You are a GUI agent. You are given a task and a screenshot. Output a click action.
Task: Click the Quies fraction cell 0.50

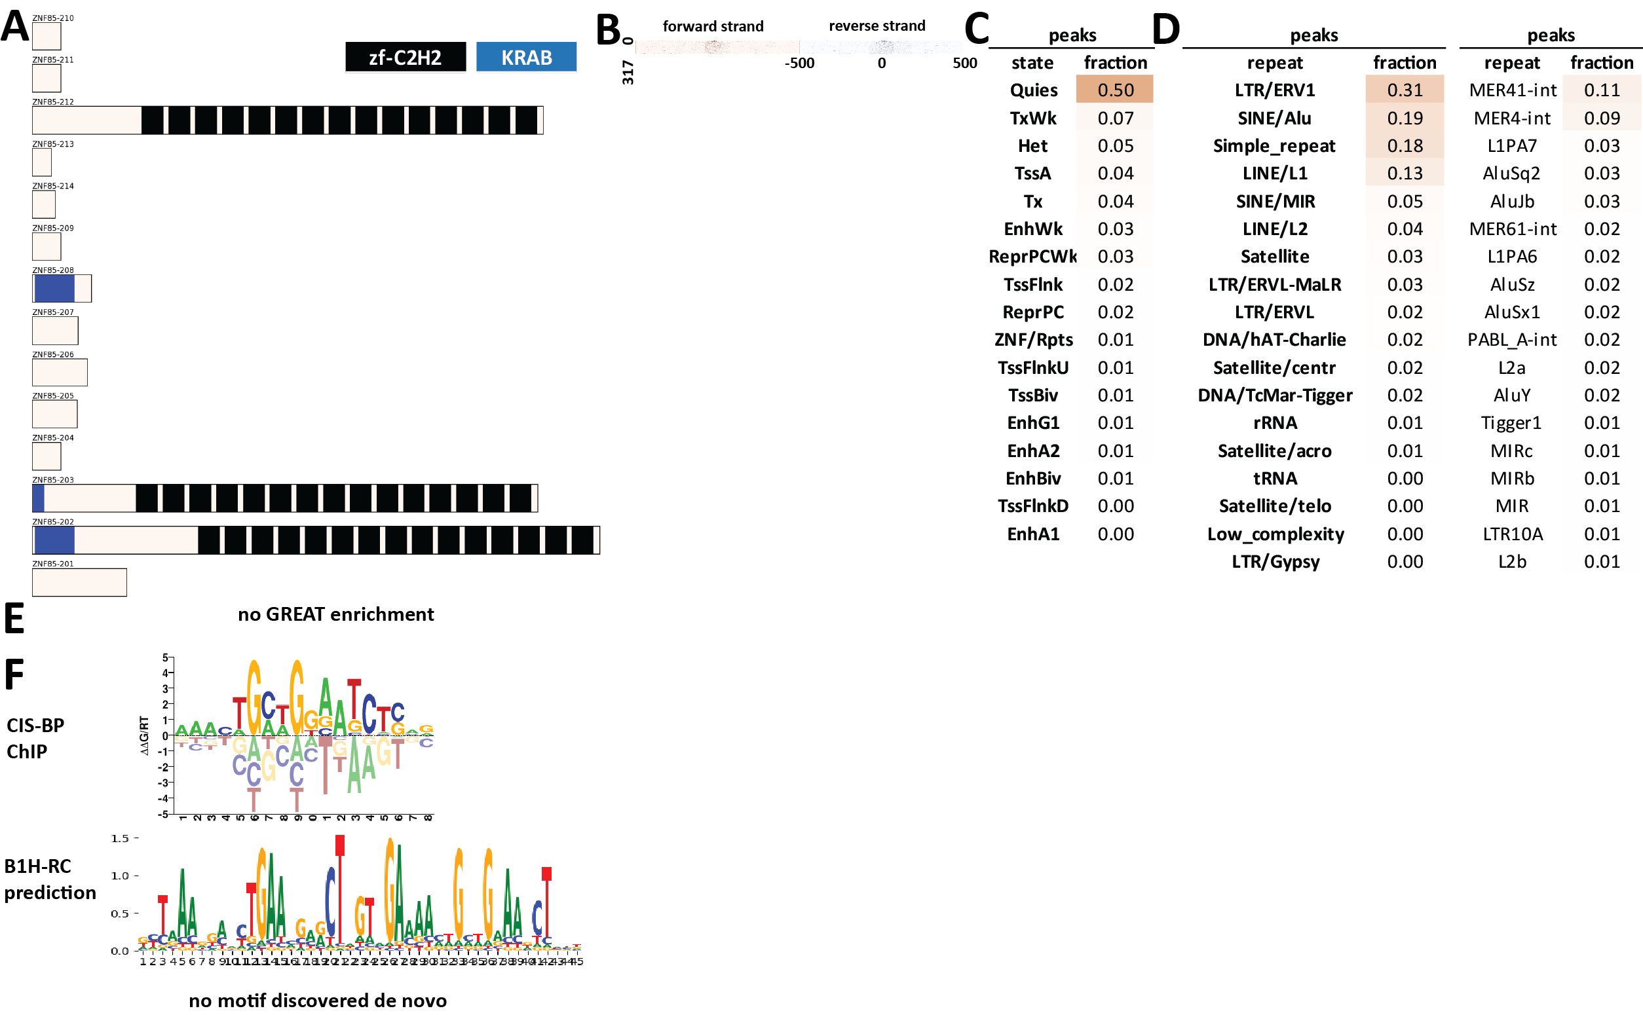pyautogui.click(x=1114, y=90)
